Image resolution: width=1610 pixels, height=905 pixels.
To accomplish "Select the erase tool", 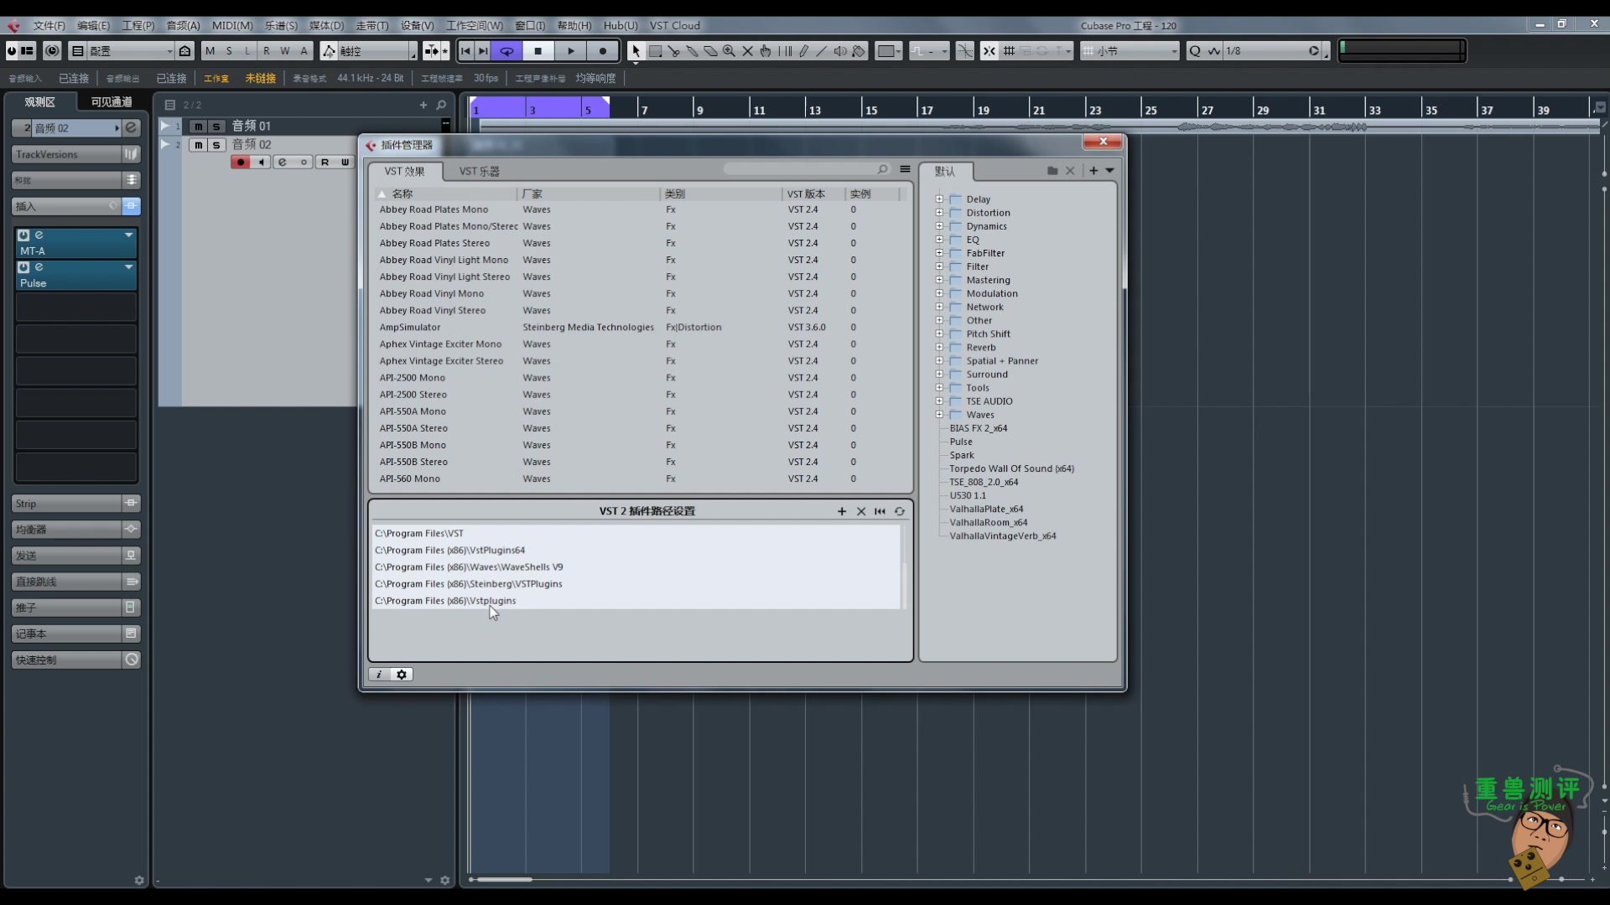I will pyautogui.click(x=710, y=51).
